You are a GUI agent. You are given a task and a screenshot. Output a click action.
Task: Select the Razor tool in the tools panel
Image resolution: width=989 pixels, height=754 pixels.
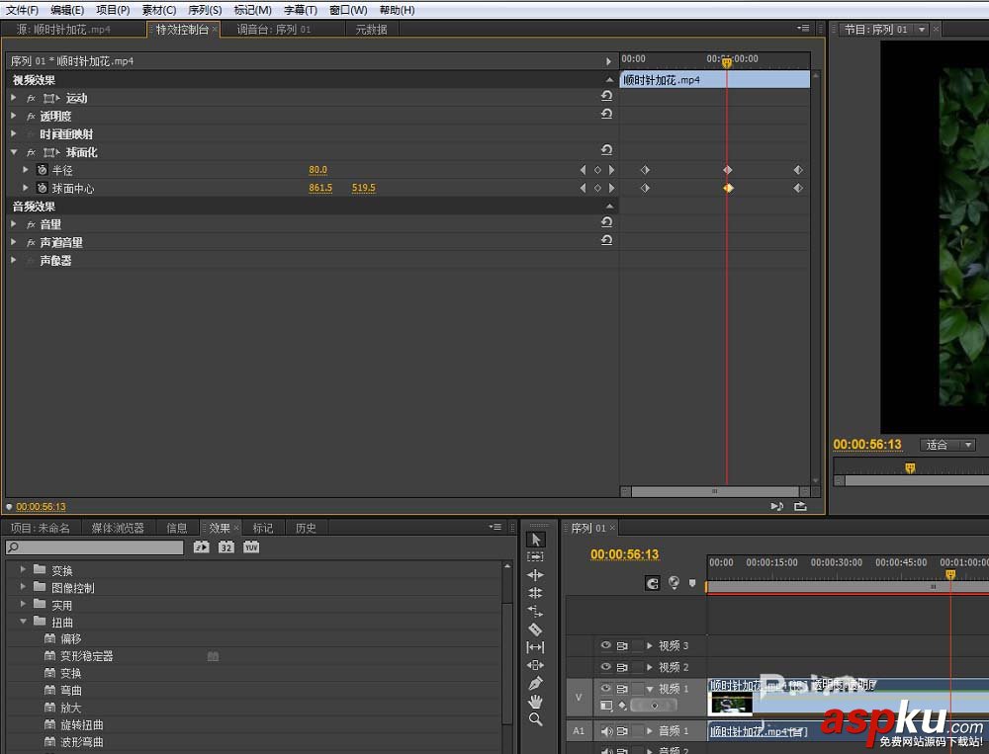click(535, 628)
